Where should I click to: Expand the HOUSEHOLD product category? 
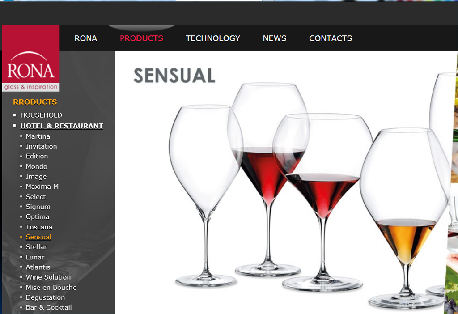[41, 115]
